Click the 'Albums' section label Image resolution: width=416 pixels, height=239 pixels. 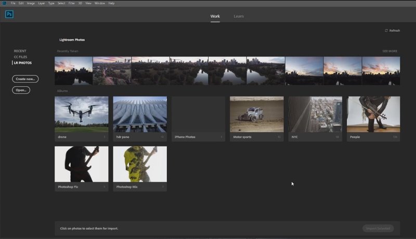(x=62, y=91)
